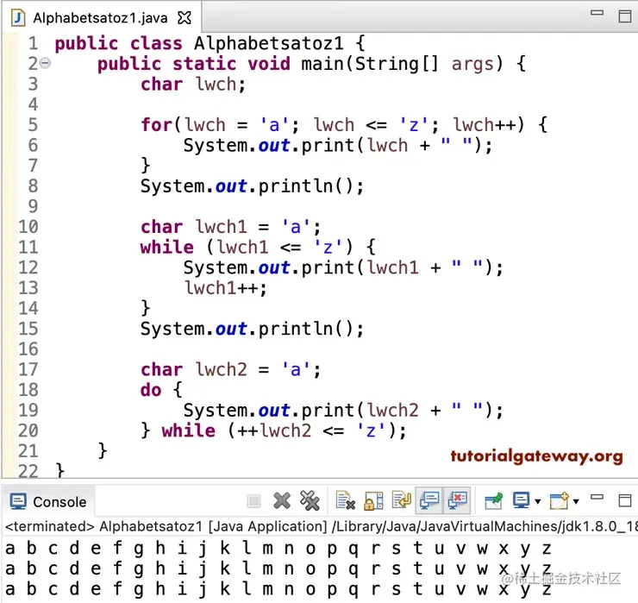The height and width of the screenshot is (603, 638).
Task: Click 'lwch1++;' statement on line 13
Action: coord(226,288)
